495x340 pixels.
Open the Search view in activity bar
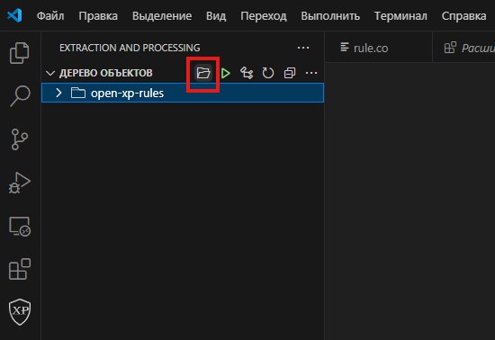(20, 96)
